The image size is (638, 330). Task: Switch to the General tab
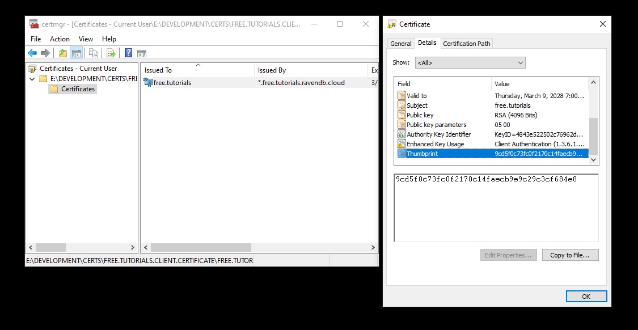401,44
